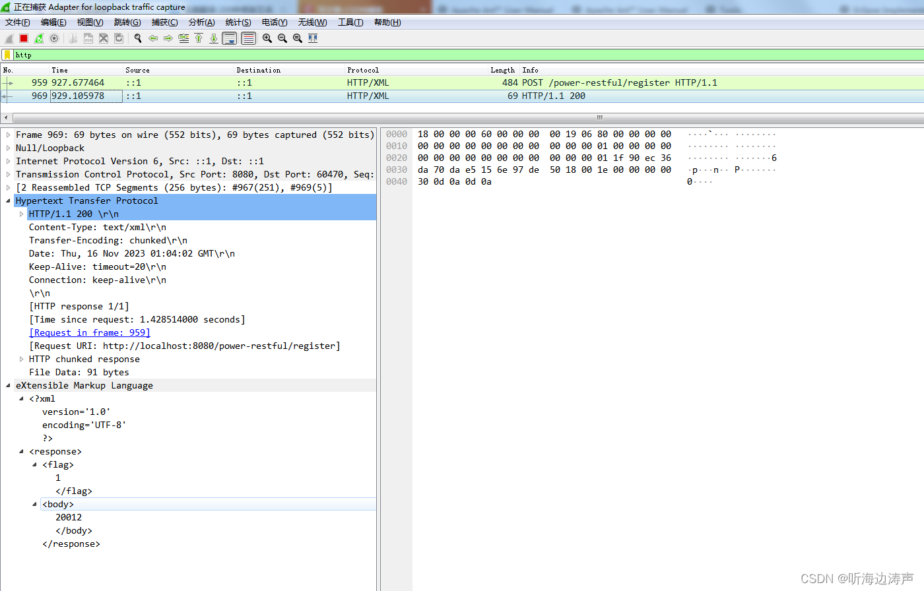Follow the Request in frame 959 link
The height and width of the screenshot is (591, 924).
click(89, 332)
